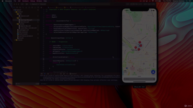The image size is (193, 108).
Task: Open the Window menu
Action: click(39, 1)
